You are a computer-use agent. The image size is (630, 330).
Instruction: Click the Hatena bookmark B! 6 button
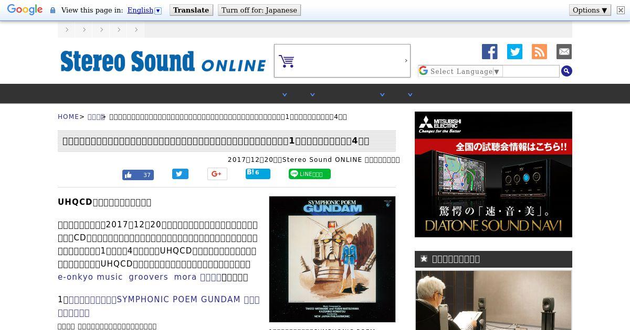(x=258, y=173)
